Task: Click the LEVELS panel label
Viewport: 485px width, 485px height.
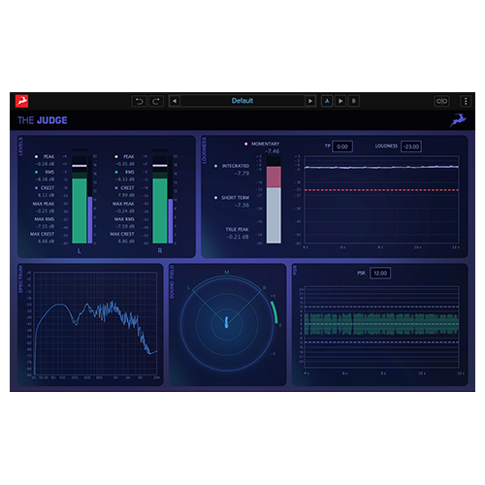Action: (20, 146)
